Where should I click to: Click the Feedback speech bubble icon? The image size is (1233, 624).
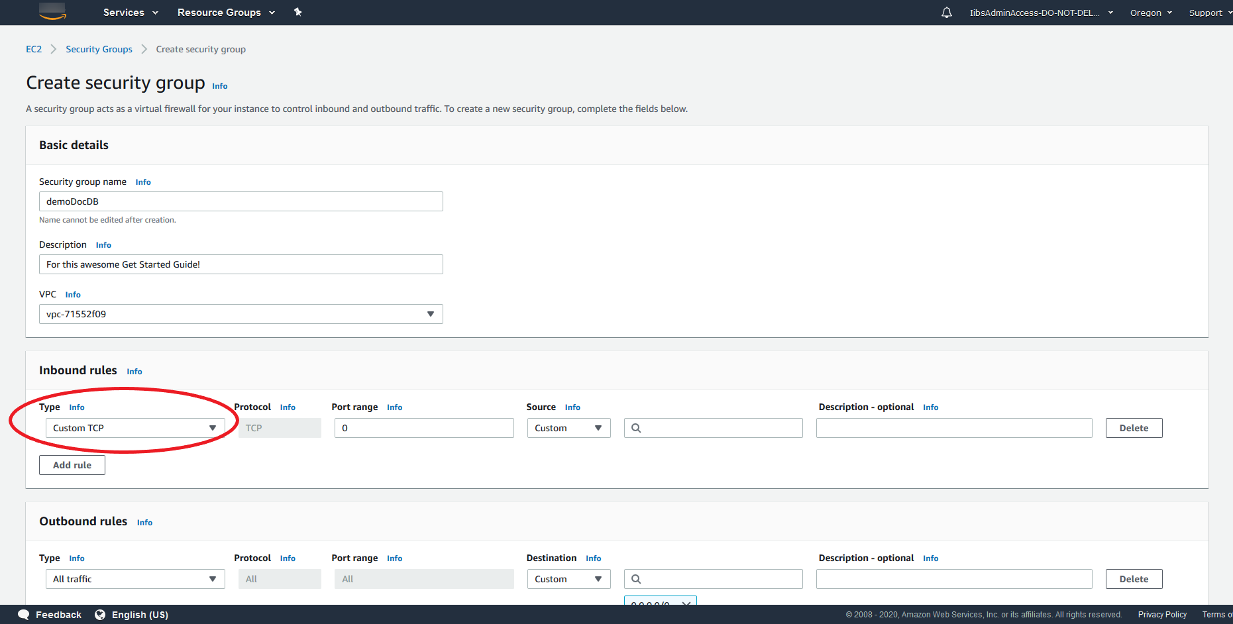point(24,615)
